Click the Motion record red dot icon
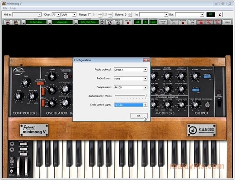The width and height of the screenshot is (235, 180). tap(183, 22)
